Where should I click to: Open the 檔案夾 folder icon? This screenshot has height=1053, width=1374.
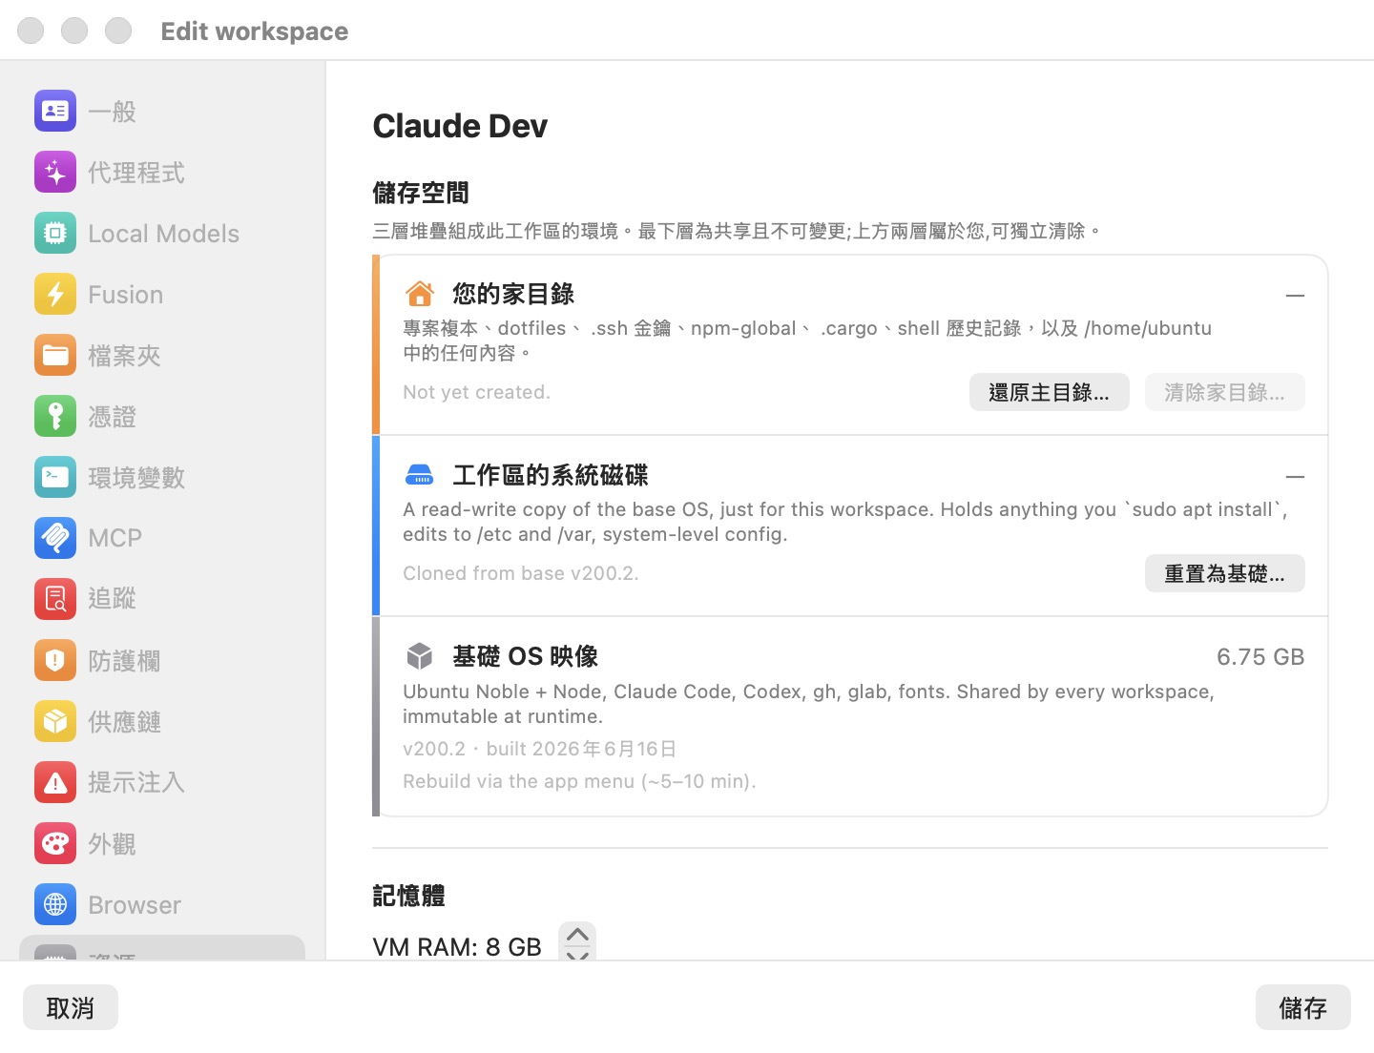click(x=55, y=356)
